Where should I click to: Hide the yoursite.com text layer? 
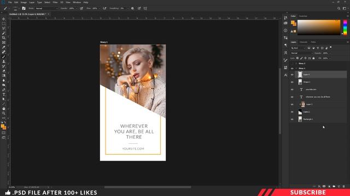(x=292, y=89)
